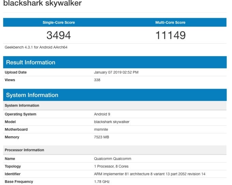This screenshot has height=185, width=232.
Task: Click the multi-core score value 11149
Action: tap(171, 35)
